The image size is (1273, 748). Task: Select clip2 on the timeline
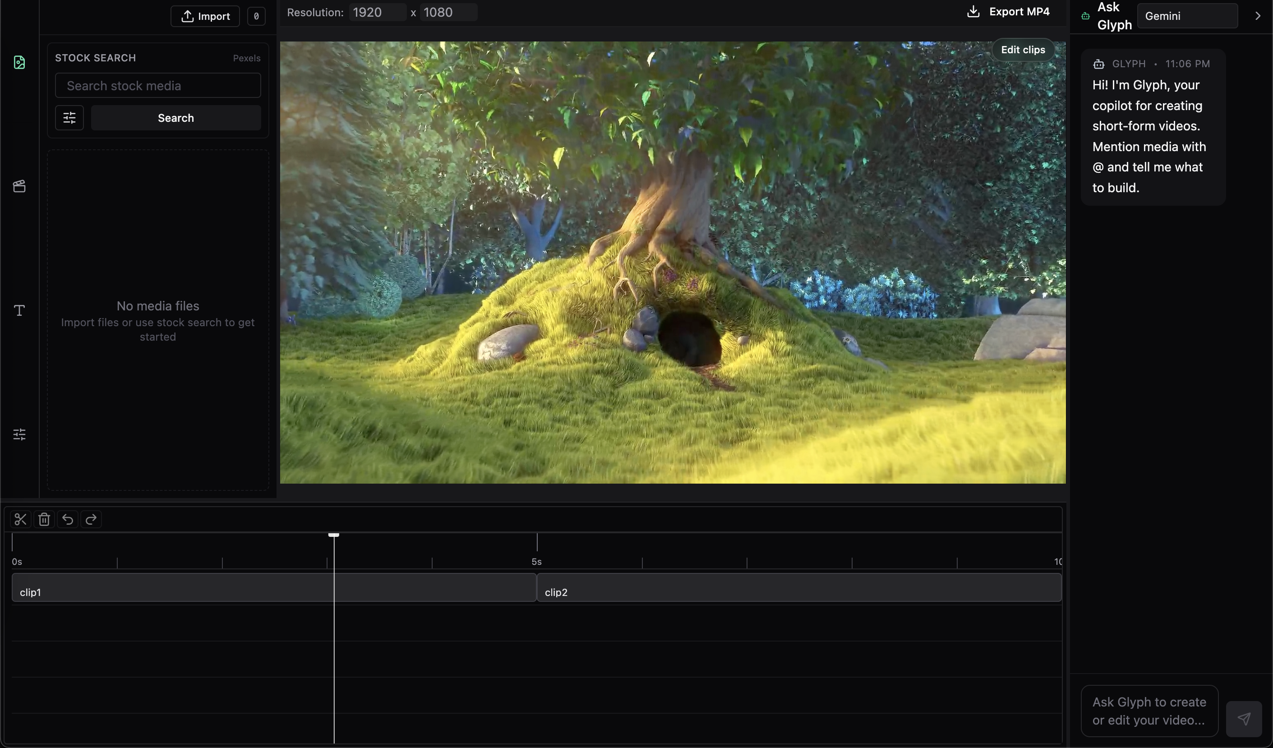[799, 587]
